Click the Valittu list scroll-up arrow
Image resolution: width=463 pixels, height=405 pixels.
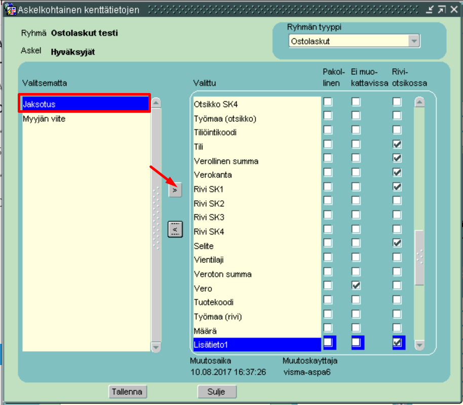pos(419,102)
